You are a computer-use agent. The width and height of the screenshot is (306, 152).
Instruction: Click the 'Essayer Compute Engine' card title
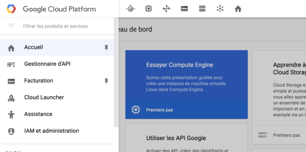pyautogui.click(x=179, y=65)
